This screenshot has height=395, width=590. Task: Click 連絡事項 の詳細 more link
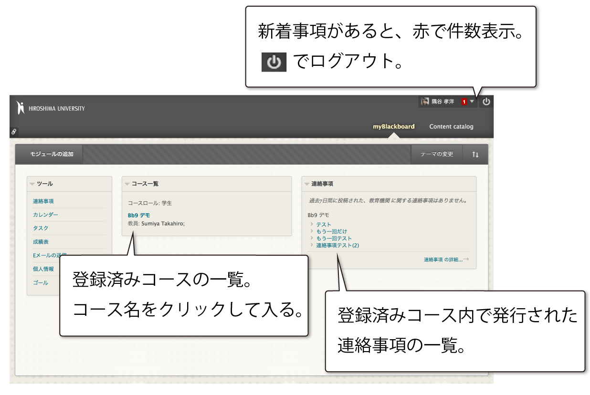point(443,260)
